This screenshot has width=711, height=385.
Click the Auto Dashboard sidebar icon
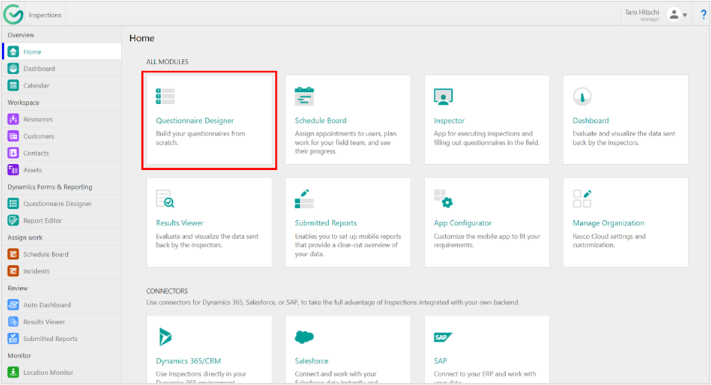click(x=13, y=305)
